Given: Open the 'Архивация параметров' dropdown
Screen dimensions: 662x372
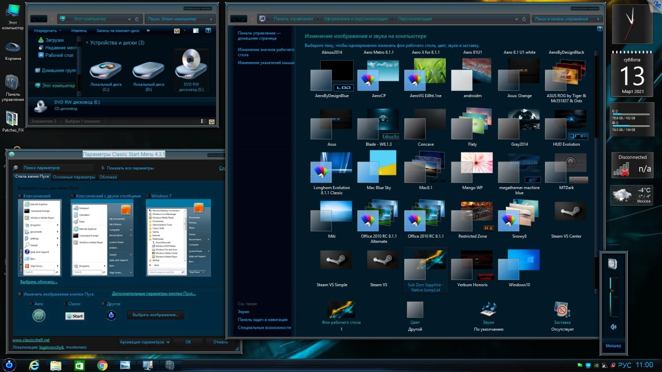Looking at the screenshot, I should pyautogui.click(x=144, y=342).
